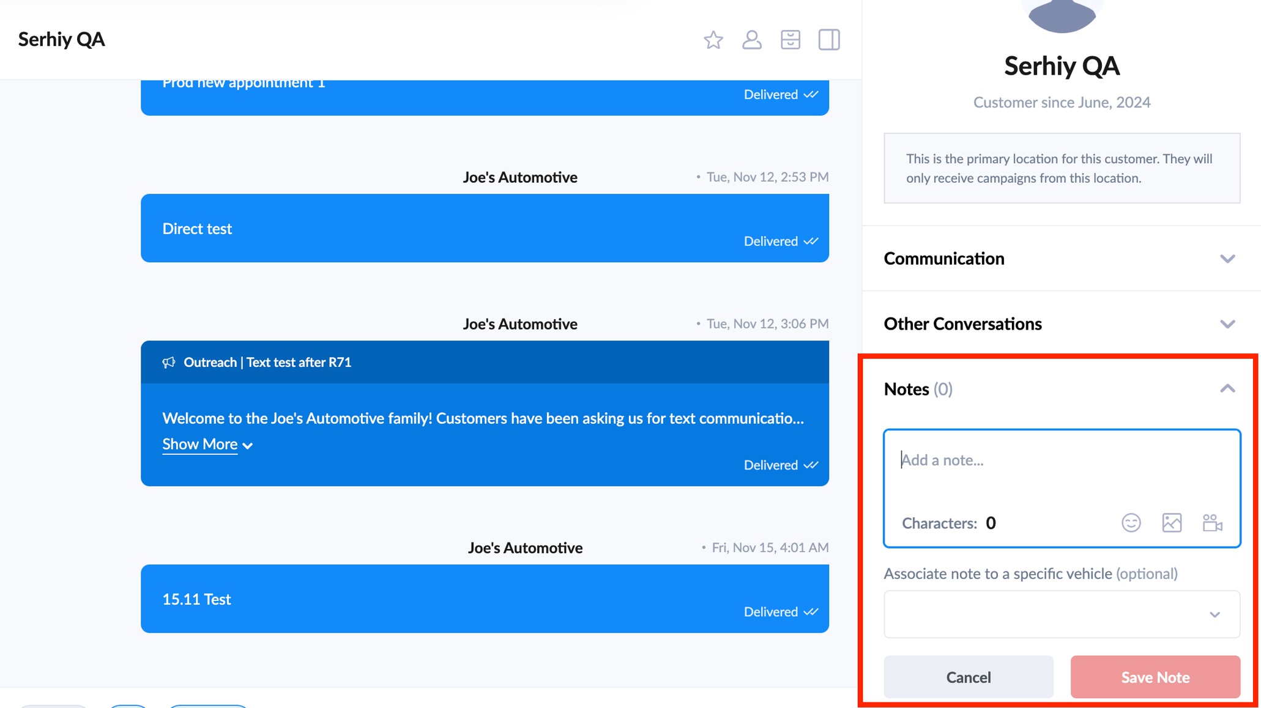Focus the Add a note text field
The image size is (1261, 708).
(x=1062, y=460)
